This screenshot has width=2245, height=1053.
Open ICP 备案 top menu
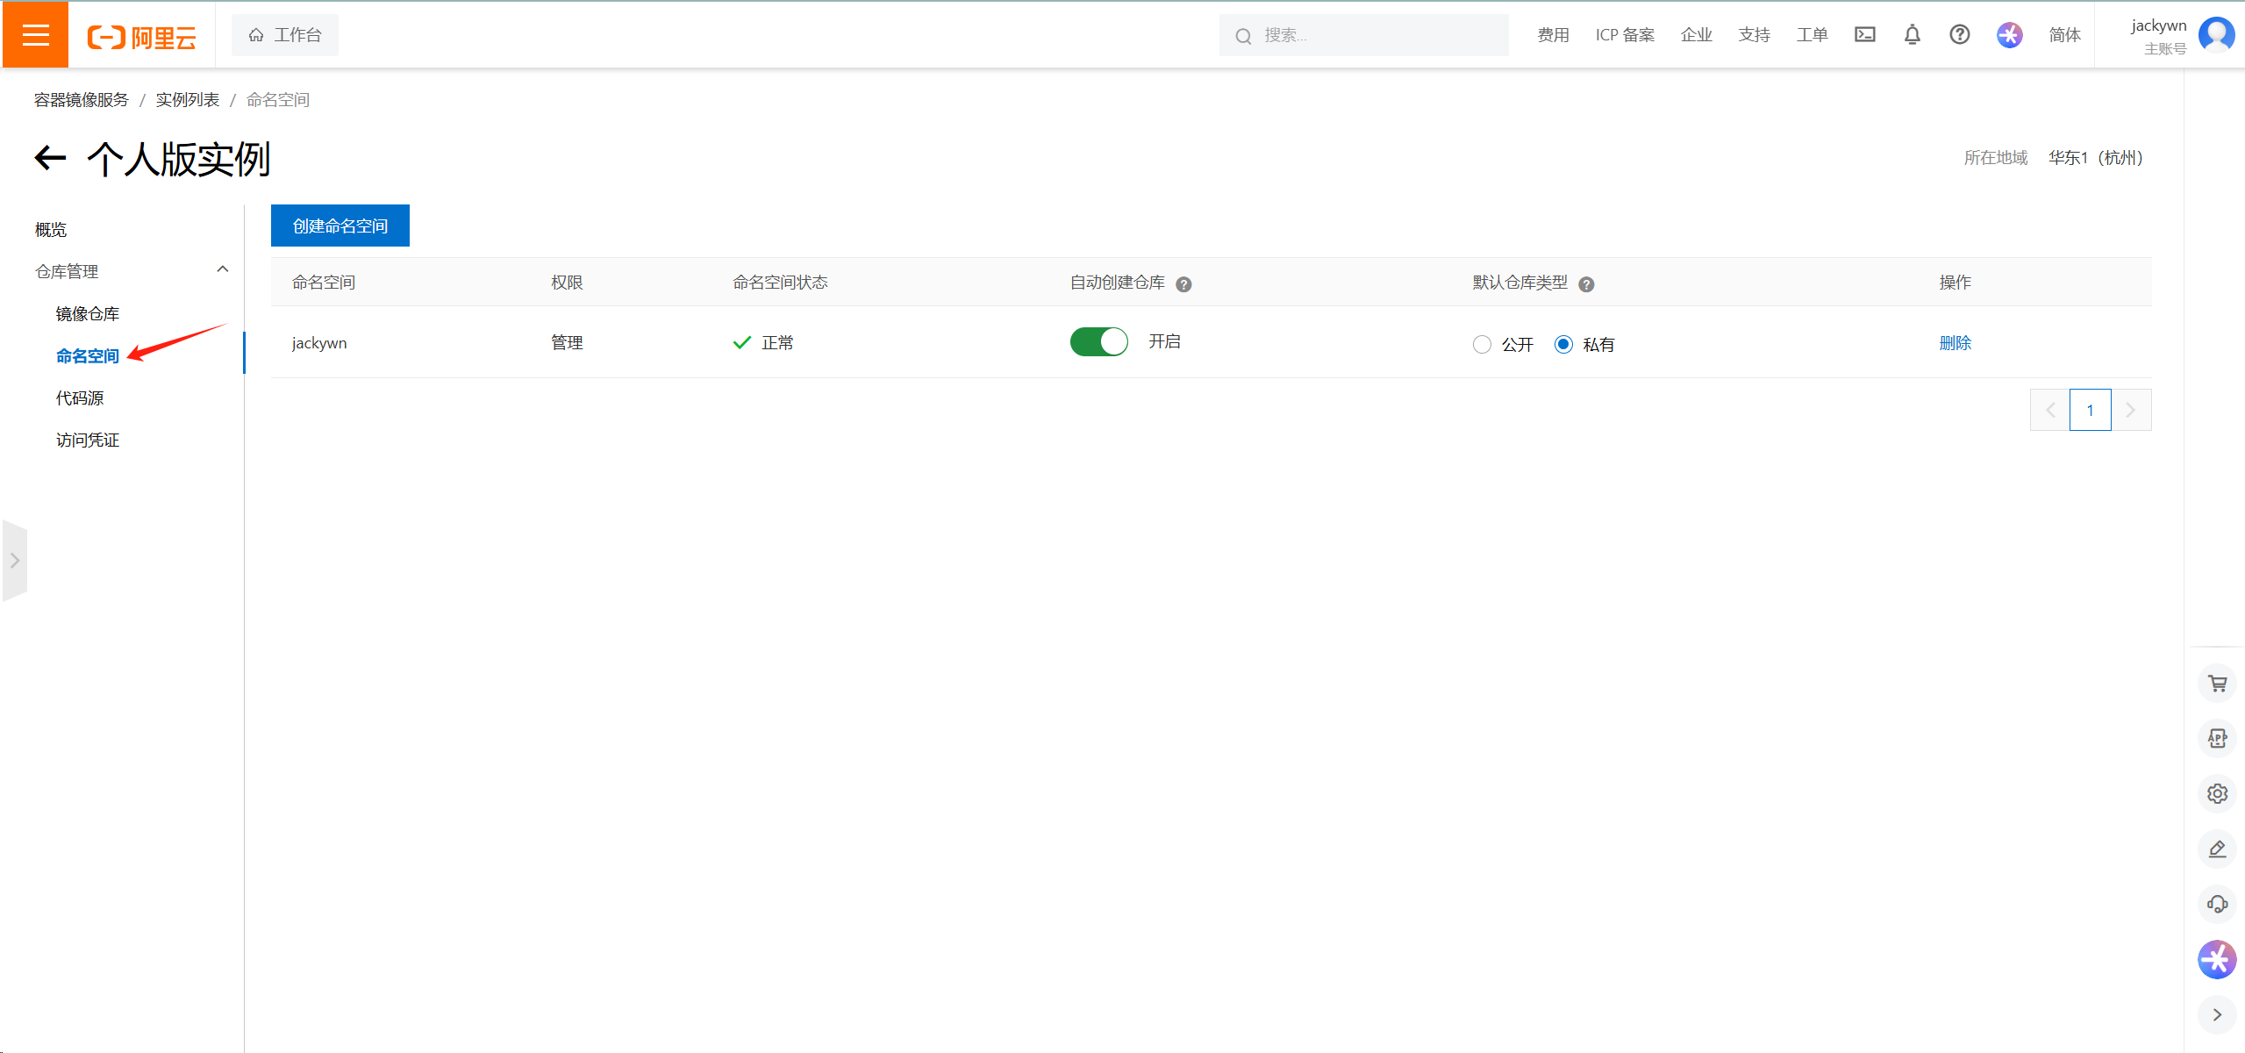coord(1625,35)
